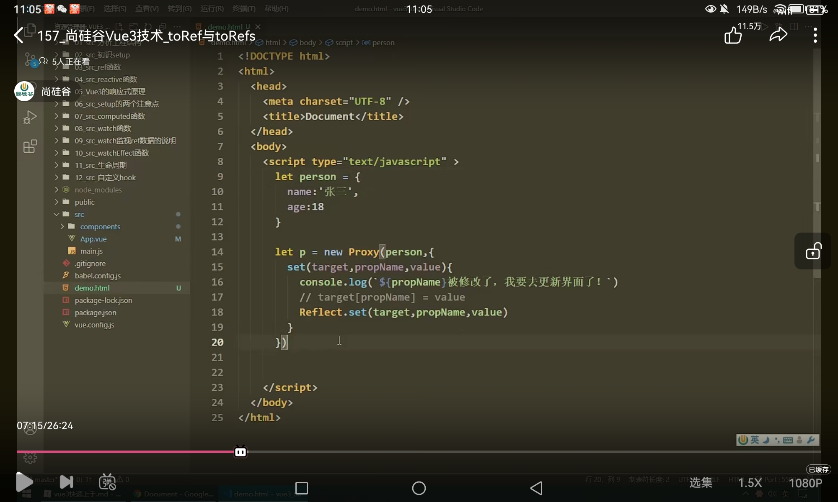Open the 选集 episode list

(701, 483)
